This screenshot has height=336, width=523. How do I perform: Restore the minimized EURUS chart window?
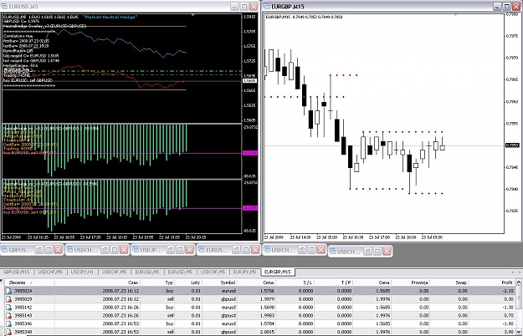pyautogui.click(x=237, y=250)
